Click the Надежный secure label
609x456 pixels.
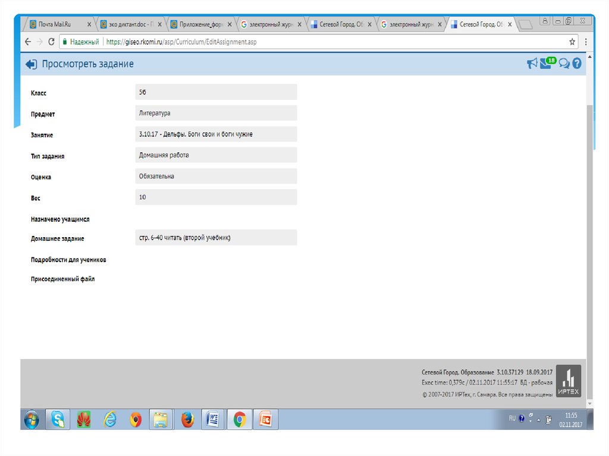point(84,42)
